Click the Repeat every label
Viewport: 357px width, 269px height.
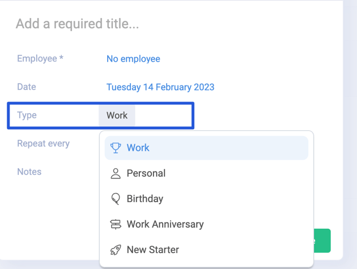[43, 144]
